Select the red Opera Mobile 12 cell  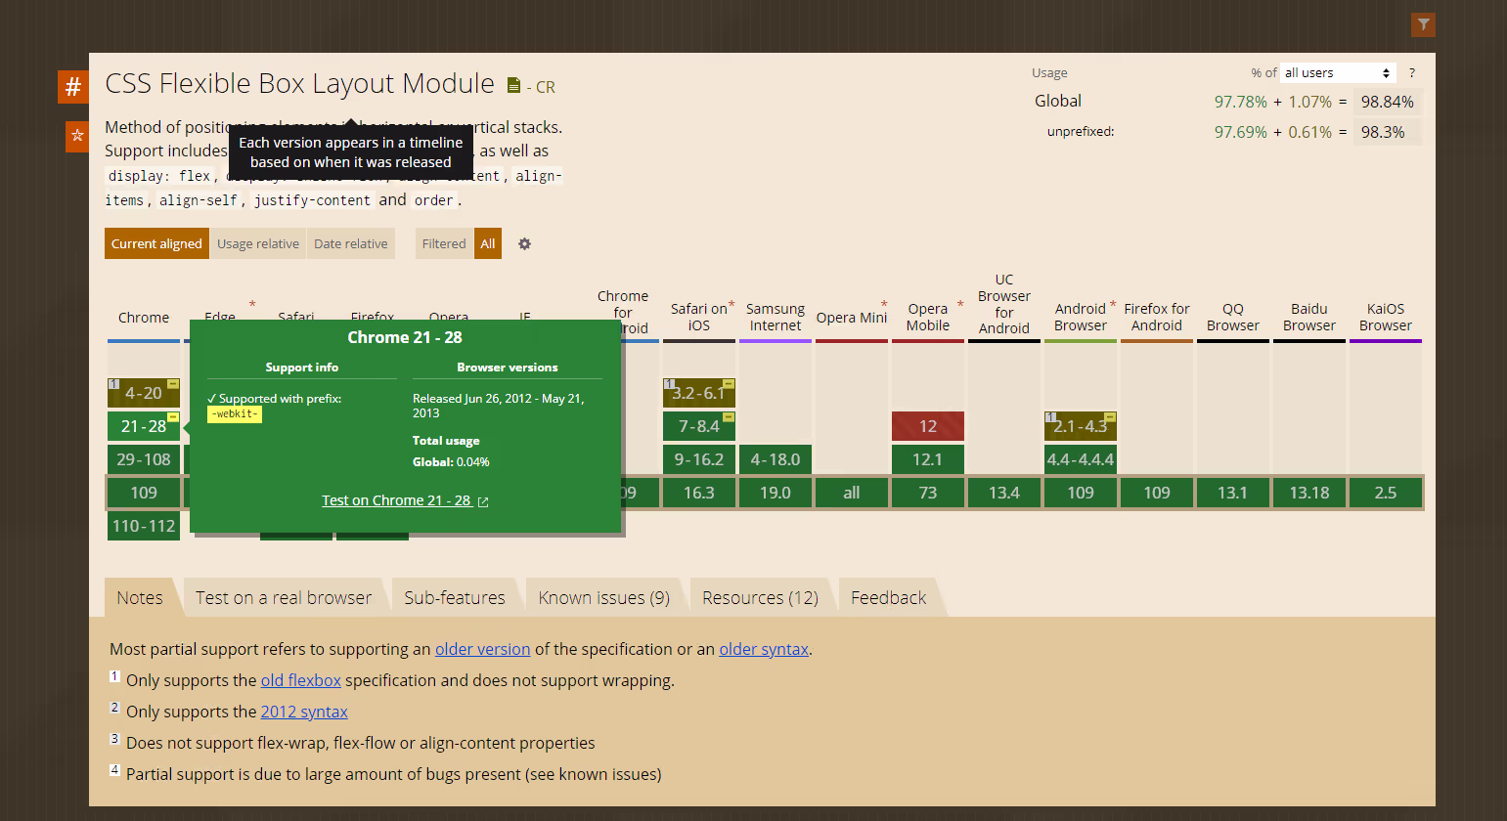928,426
